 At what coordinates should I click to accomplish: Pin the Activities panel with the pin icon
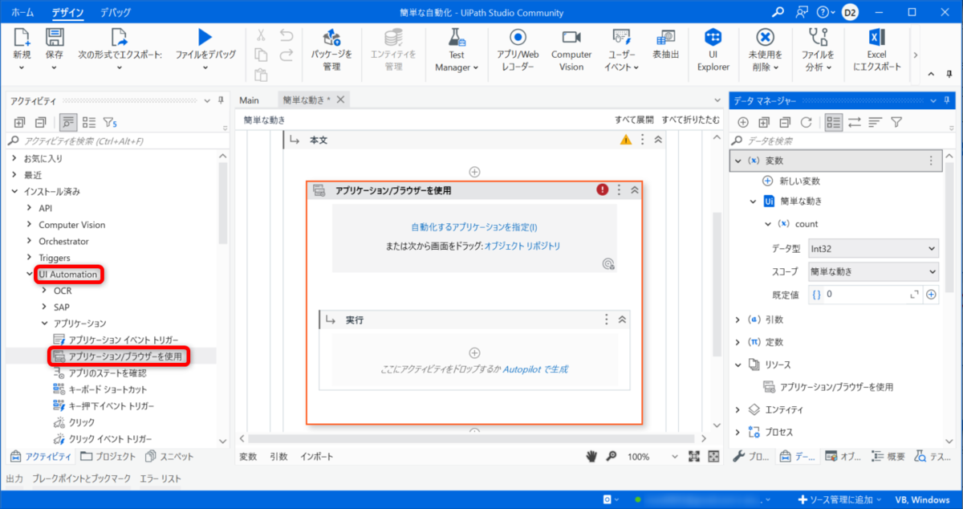tap(221, 100)
